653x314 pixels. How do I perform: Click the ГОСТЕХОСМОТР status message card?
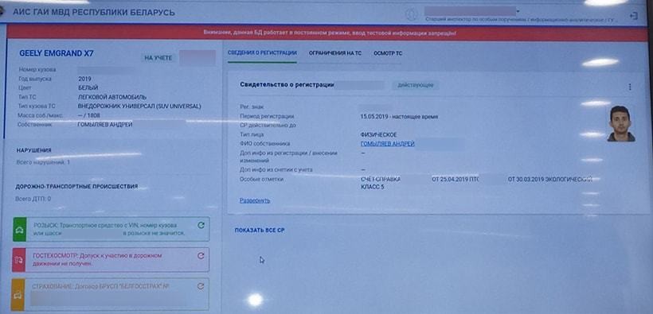point(111,260)
